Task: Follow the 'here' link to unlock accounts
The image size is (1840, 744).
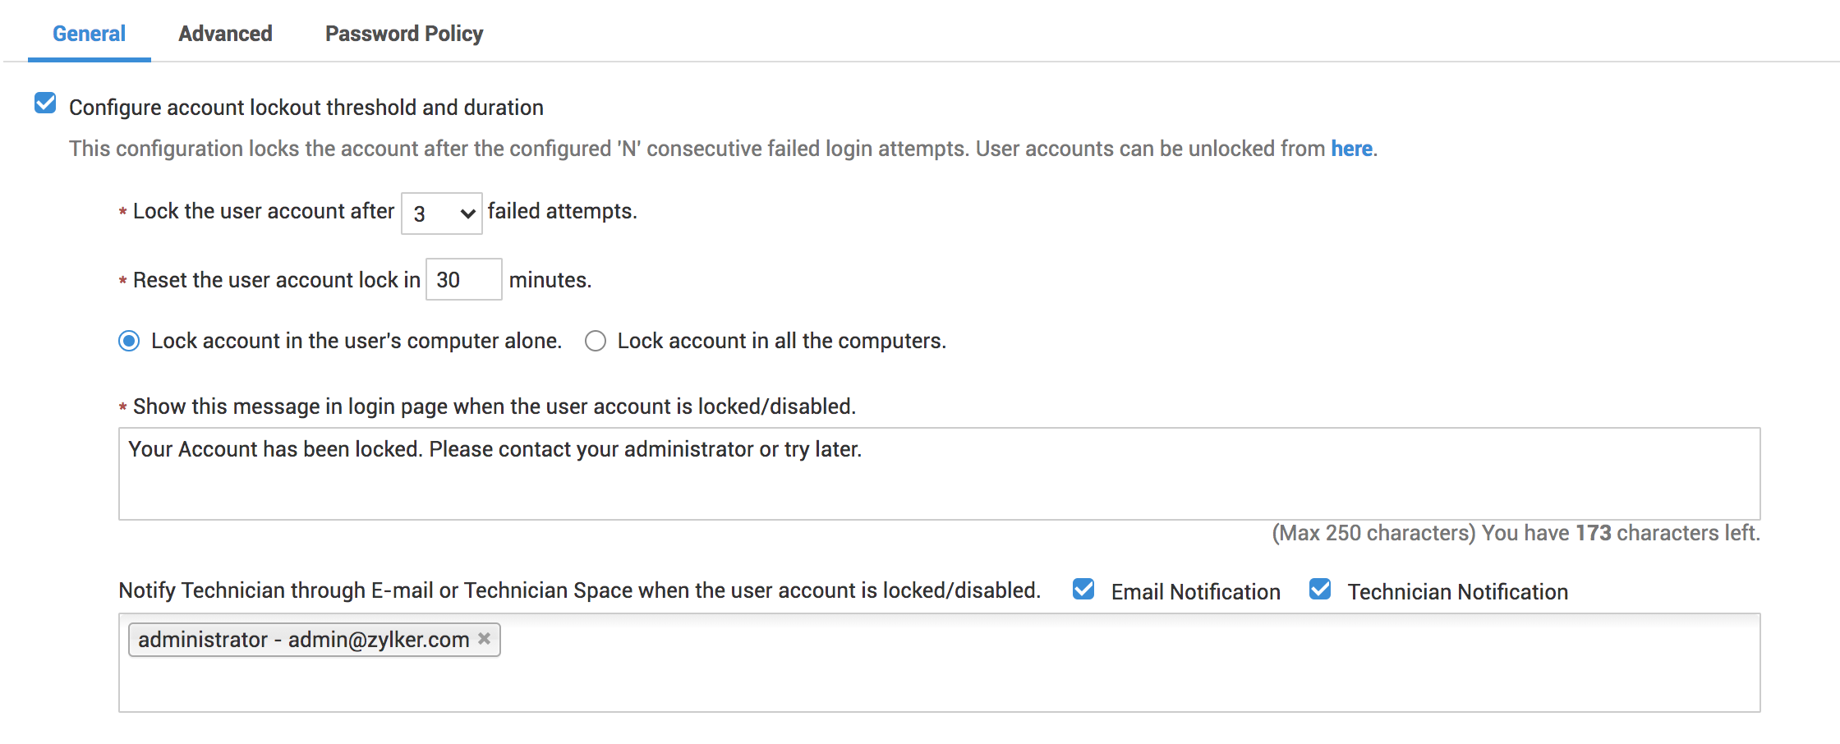Action: coord(1351,149)
